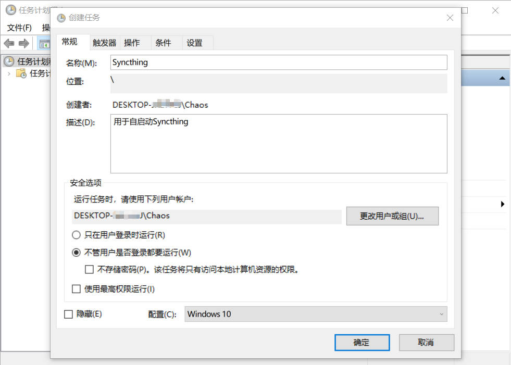
Task: Click the forward arrow in the toolbar
Action: [23, 43]
